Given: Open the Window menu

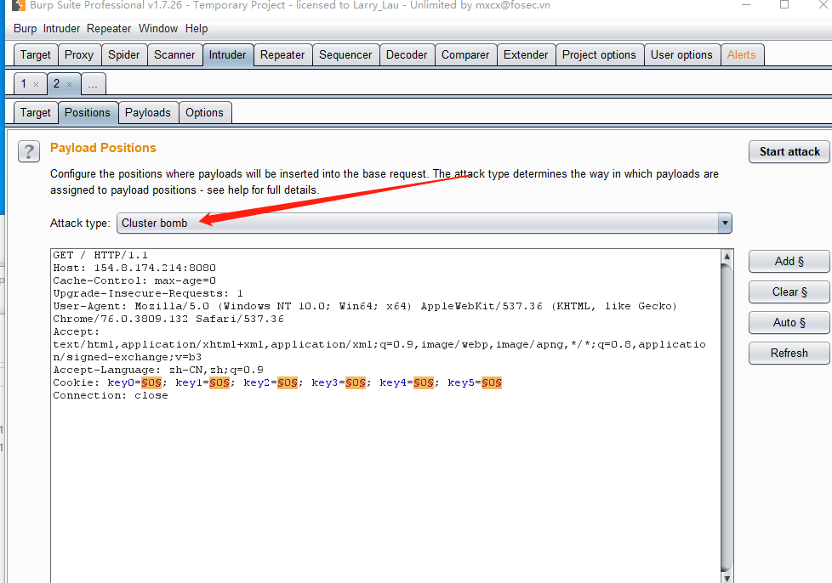Looking at the screenshot, I should pos(158,29).
